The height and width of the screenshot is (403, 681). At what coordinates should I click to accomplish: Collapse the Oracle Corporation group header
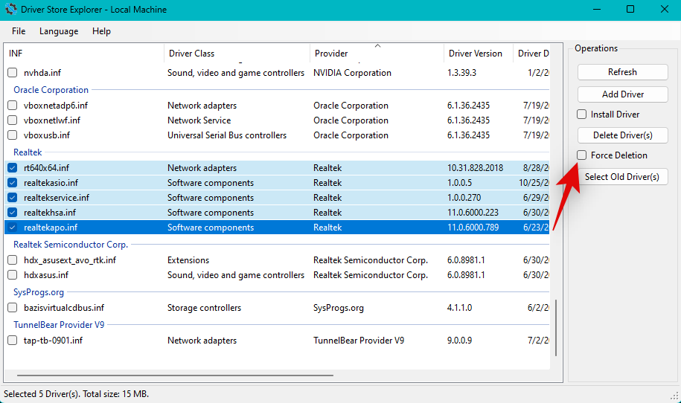[x=51, y=90]
